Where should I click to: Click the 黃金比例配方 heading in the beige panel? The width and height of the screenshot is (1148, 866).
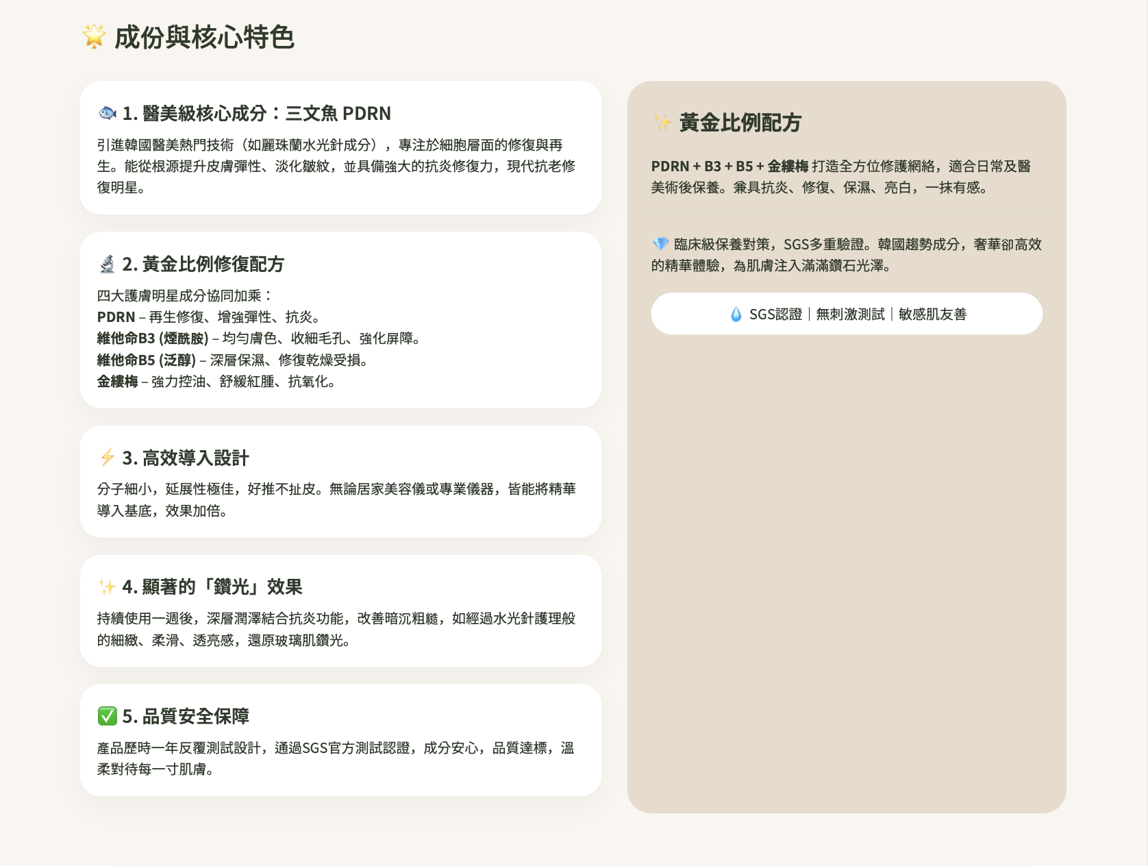[740, 123]
